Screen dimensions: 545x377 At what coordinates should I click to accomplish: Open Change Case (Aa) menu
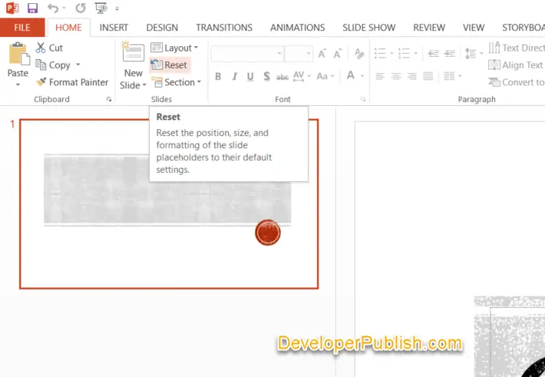point(325,76)
